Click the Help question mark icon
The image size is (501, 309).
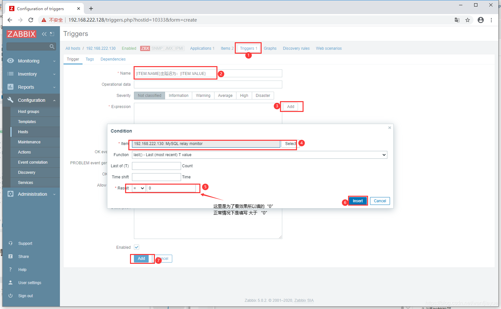click(10, 269)
